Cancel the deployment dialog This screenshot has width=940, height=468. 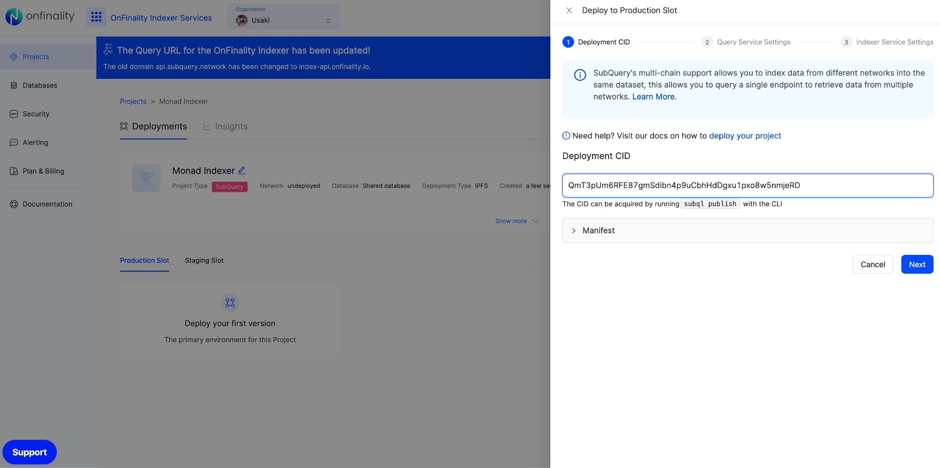click(x=873, y=264)
